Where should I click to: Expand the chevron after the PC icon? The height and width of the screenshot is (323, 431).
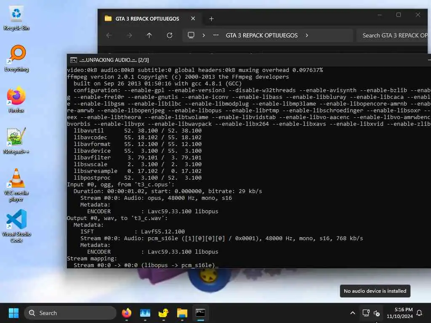click(x=203, y=35)
